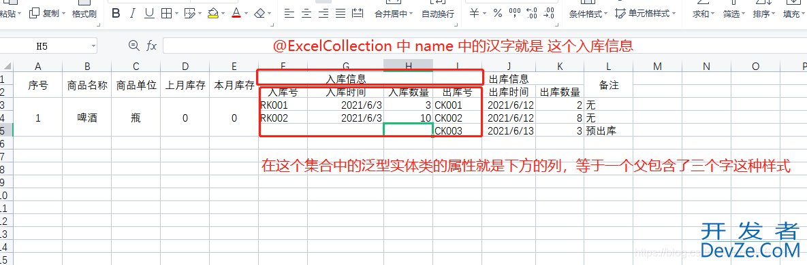
Task: Click the 啤酒 product name cell
Action: pos(87,118)
